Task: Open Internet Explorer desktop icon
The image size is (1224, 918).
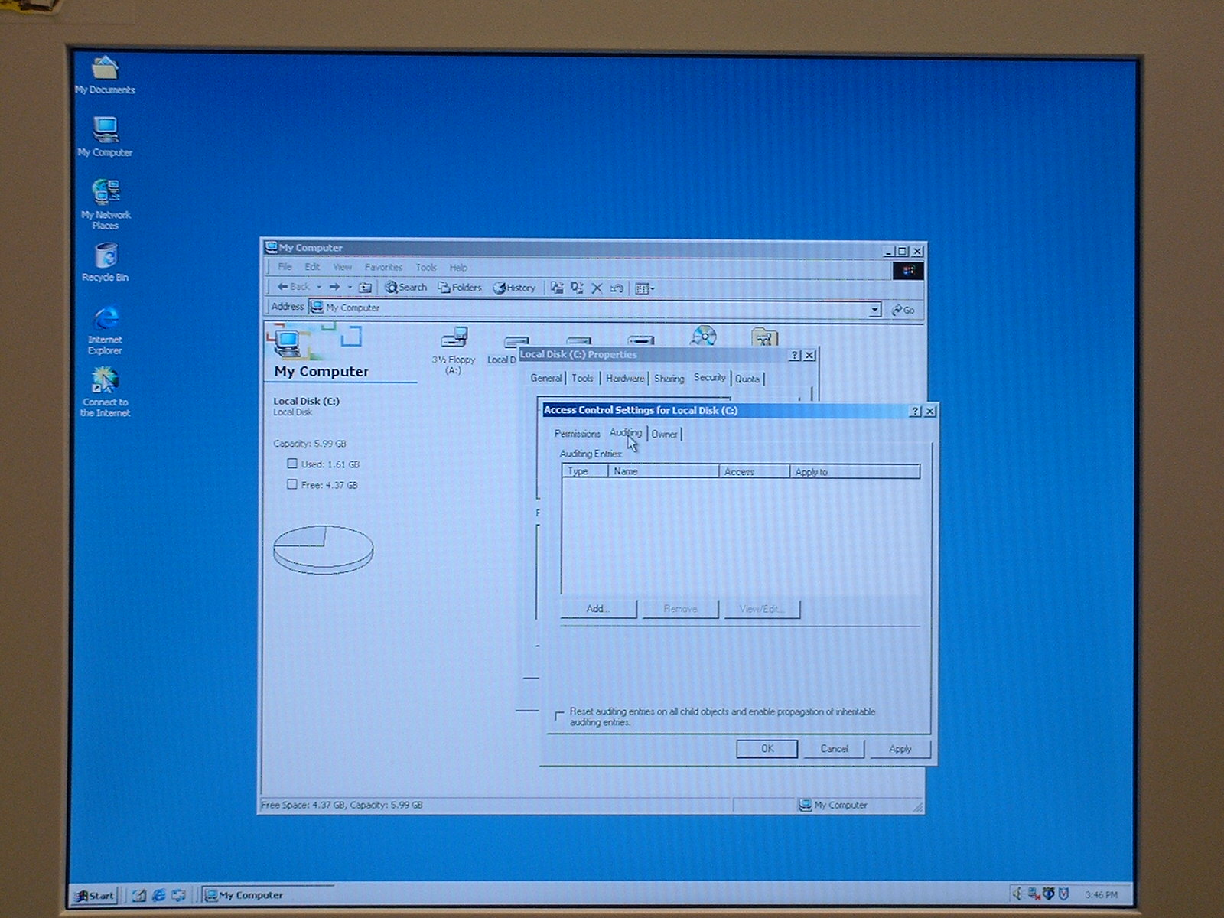Action: (x=106, y=319)
